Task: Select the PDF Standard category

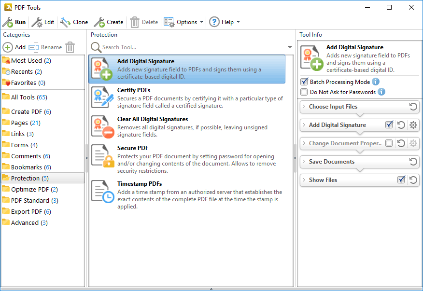Action: coord(42,200)
